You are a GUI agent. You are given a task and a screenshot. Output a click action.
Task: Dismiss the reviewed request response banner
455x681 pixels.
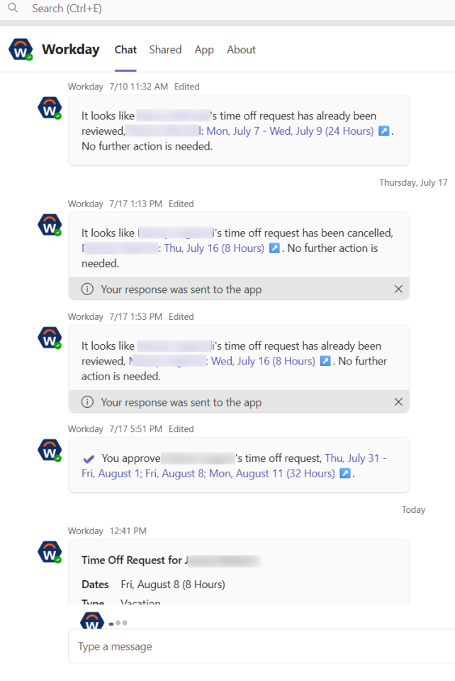[398, 402]
